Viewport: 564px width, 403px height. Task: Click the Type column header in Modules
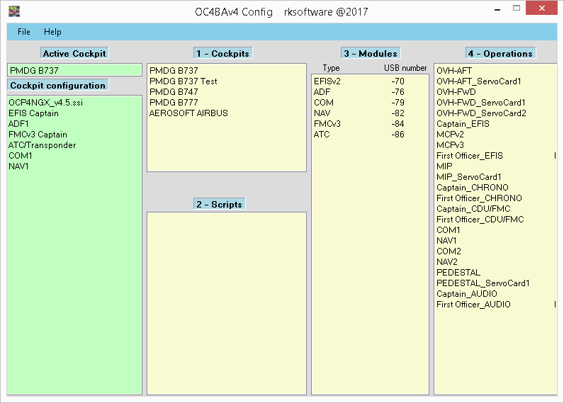coord(331,68)
